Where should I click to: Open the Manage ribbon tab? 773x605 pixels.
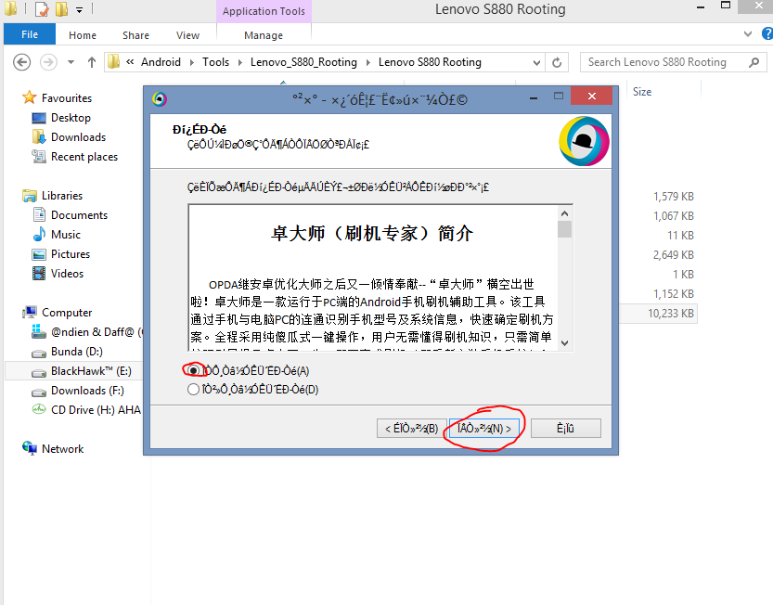(x=264, y=35)
